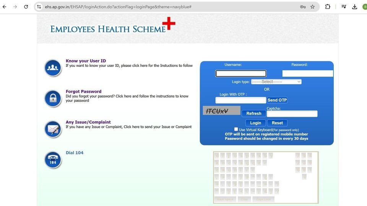This screenshot has height=206, width=367.
Task: Click the Login button
Action: [x=255, y=123]
